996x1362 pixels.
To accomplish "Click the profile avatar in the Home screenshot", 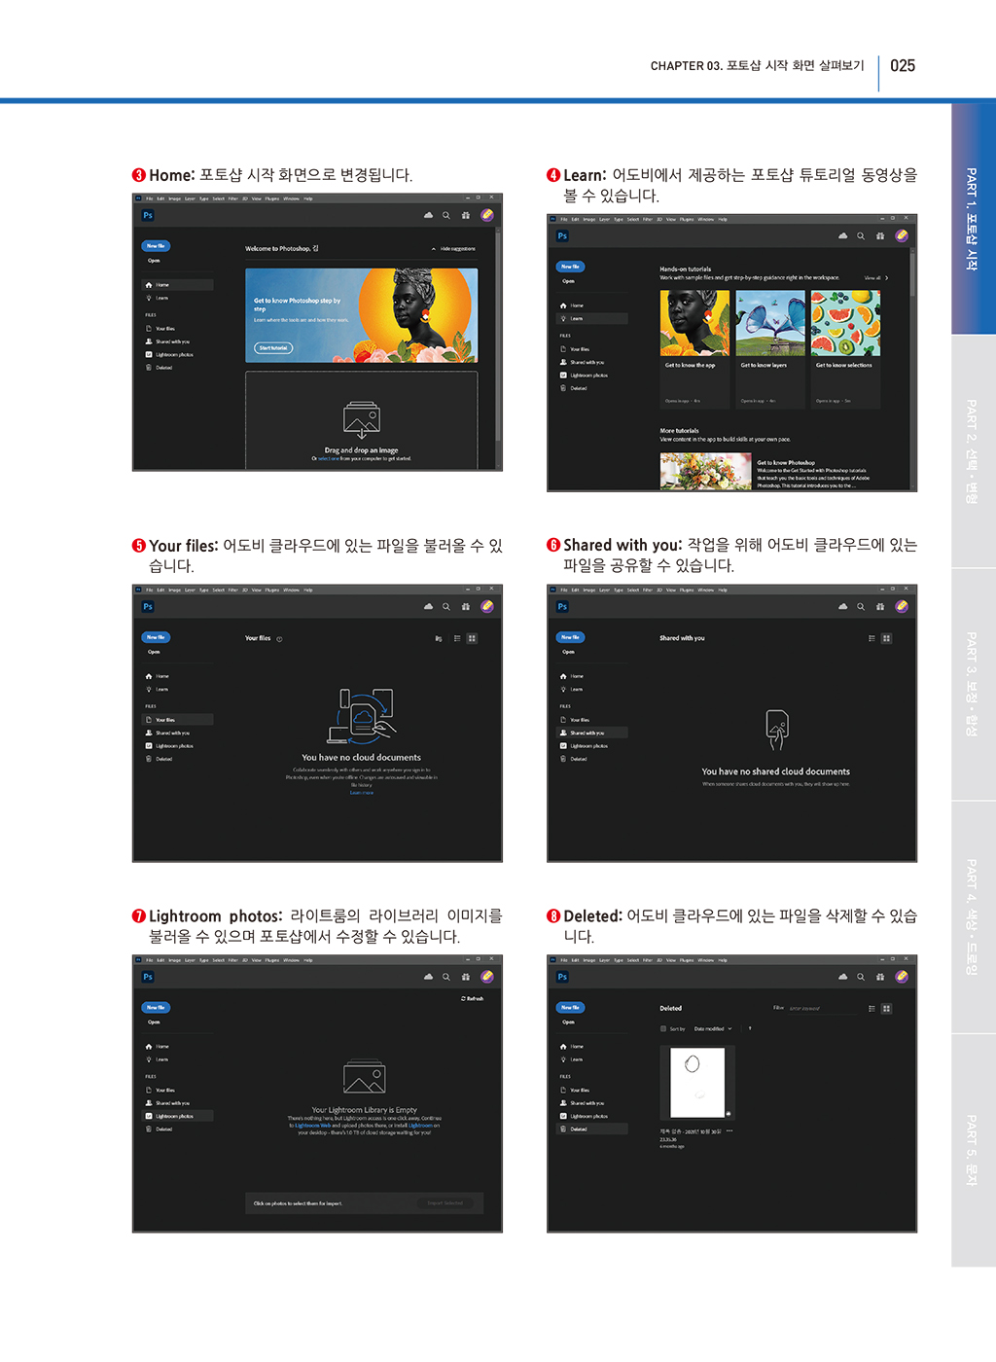I will tap(487, 215).
